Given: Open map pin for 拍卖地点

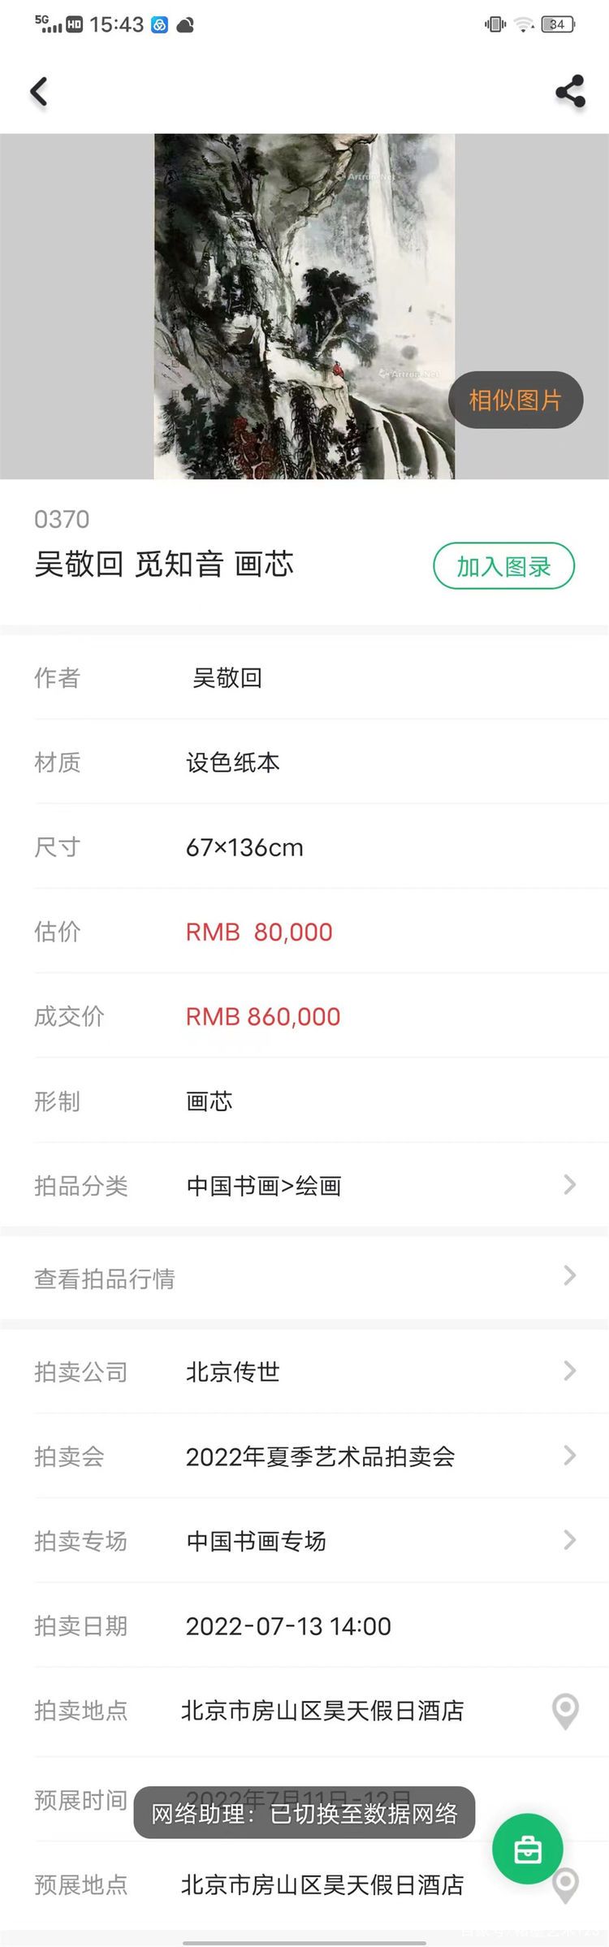Looking at the screenshot, I should 565,1711.
